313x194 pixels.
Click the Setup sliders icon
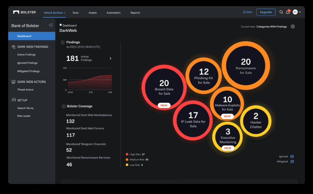pyautogui.click(x=14, y=100)
